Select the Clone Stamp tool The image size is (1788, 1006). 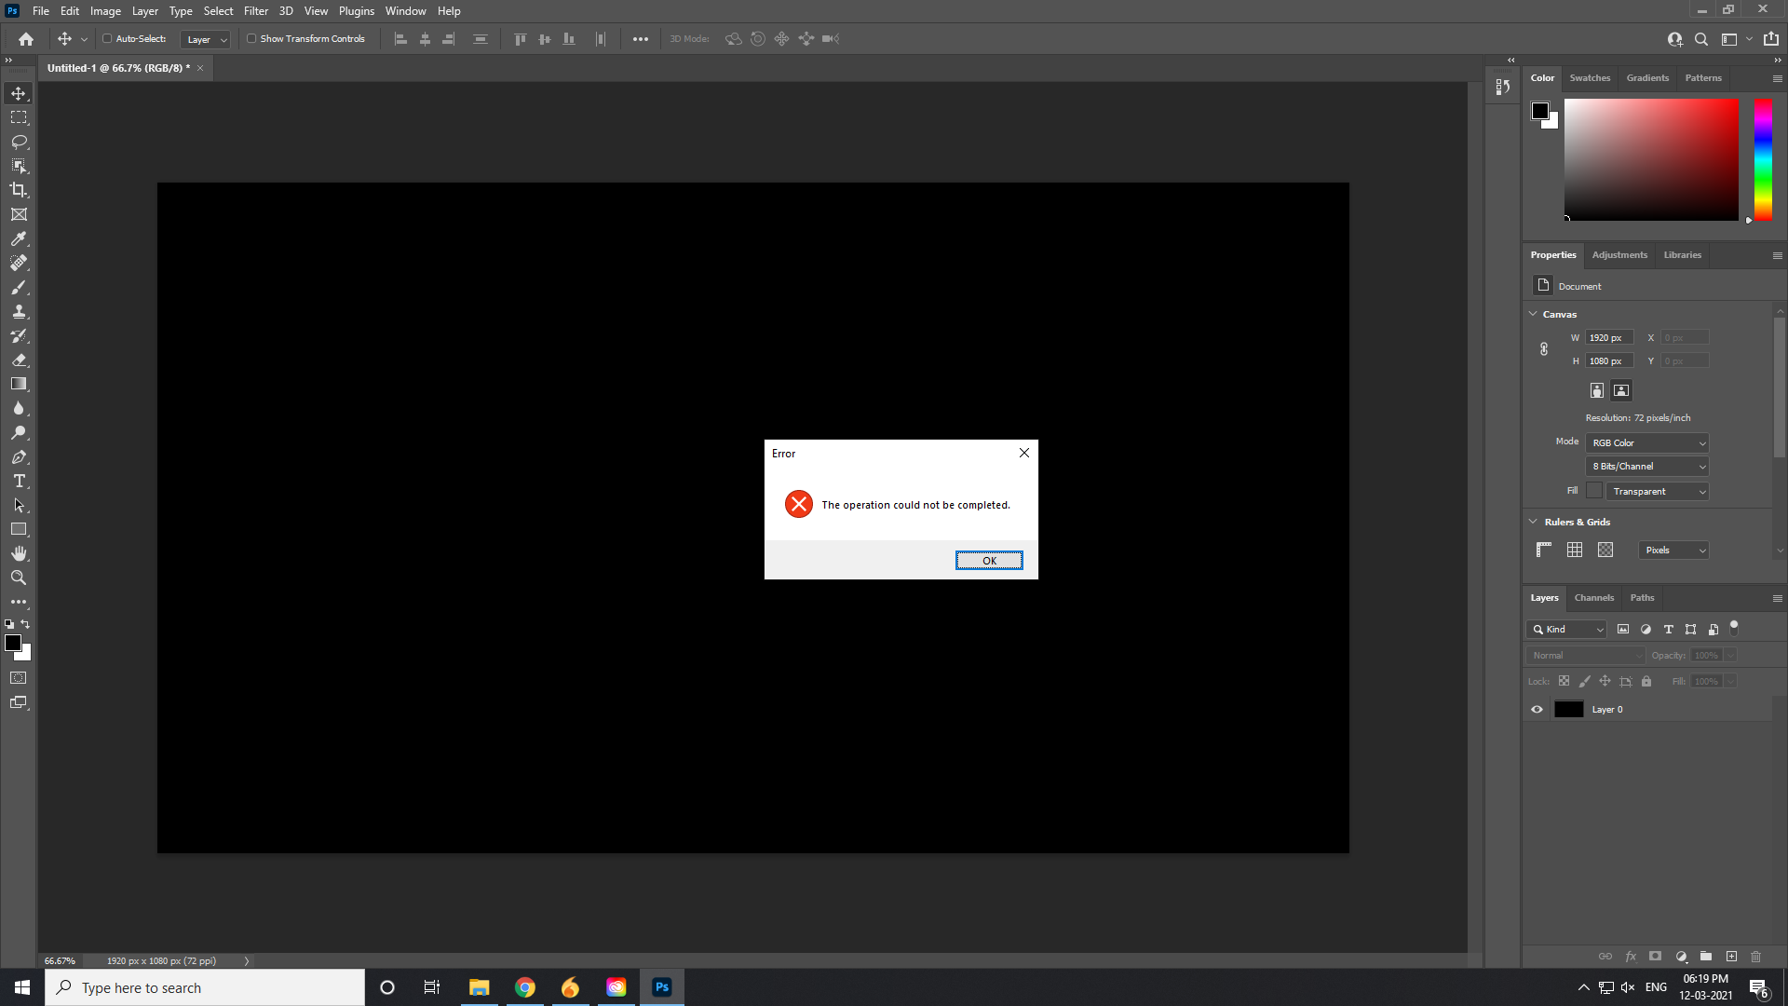point(19,311)
